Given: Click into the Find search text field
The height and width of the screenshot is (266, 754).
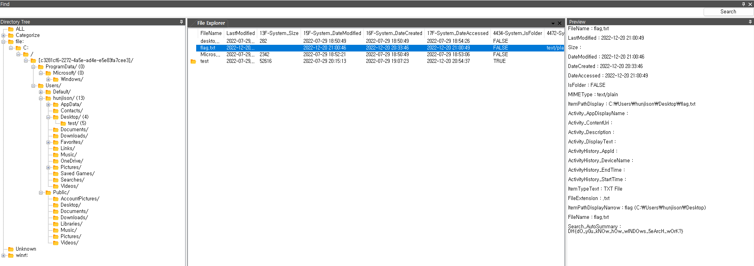Looking at the screenshot, I should (351, 12).
